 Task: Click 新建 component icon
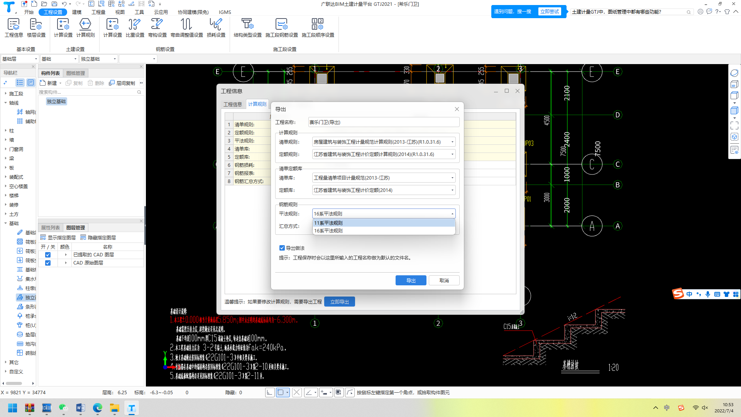pos(43,83)
